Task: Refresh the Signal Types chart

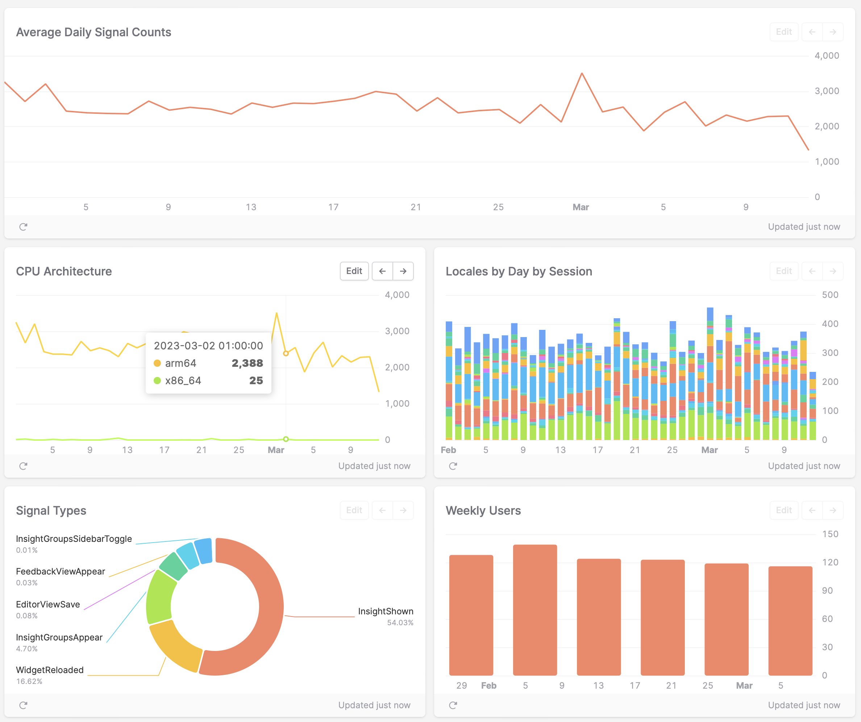Action: pyautogui.click(x=23, y=705)
